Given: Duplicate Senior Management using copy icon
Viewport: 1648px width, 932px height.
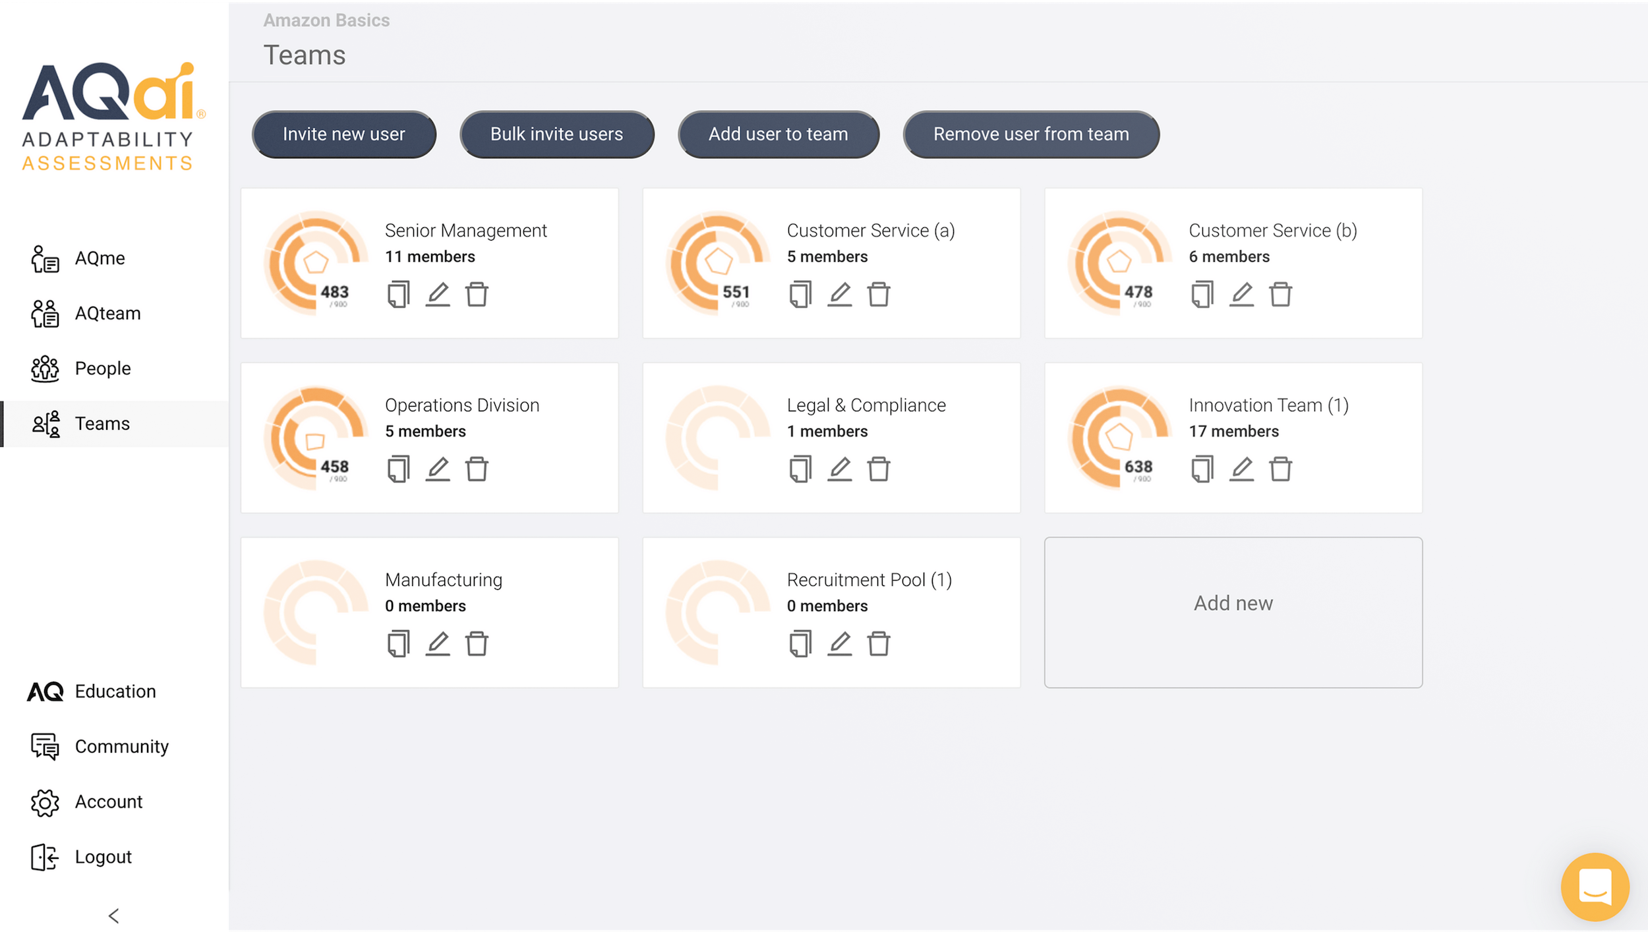Looking at the screenshot, I should point(398,294).
